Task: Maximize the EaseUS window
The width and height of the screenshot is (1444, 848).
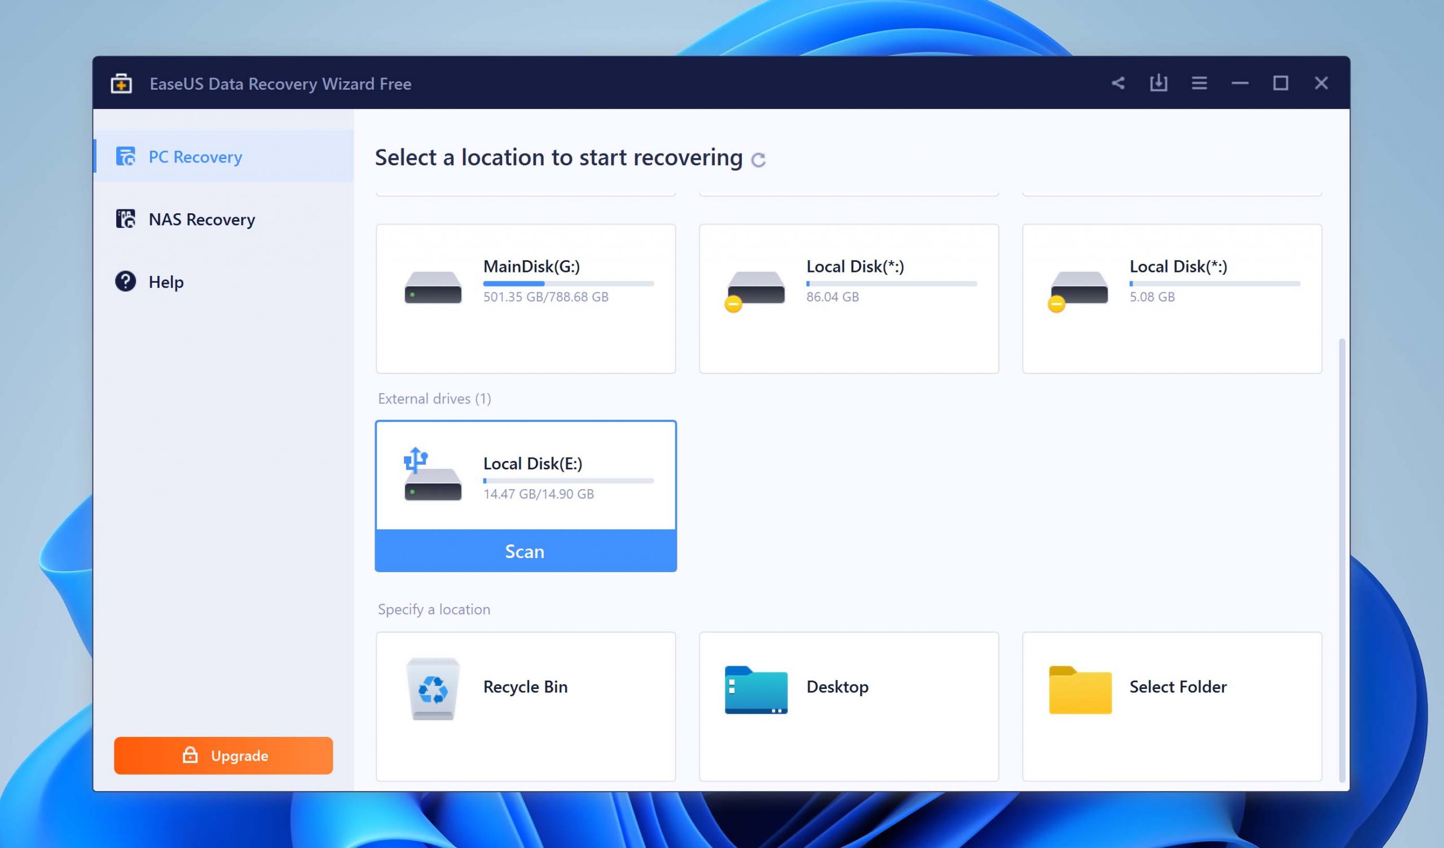Action: point(1280,83)
